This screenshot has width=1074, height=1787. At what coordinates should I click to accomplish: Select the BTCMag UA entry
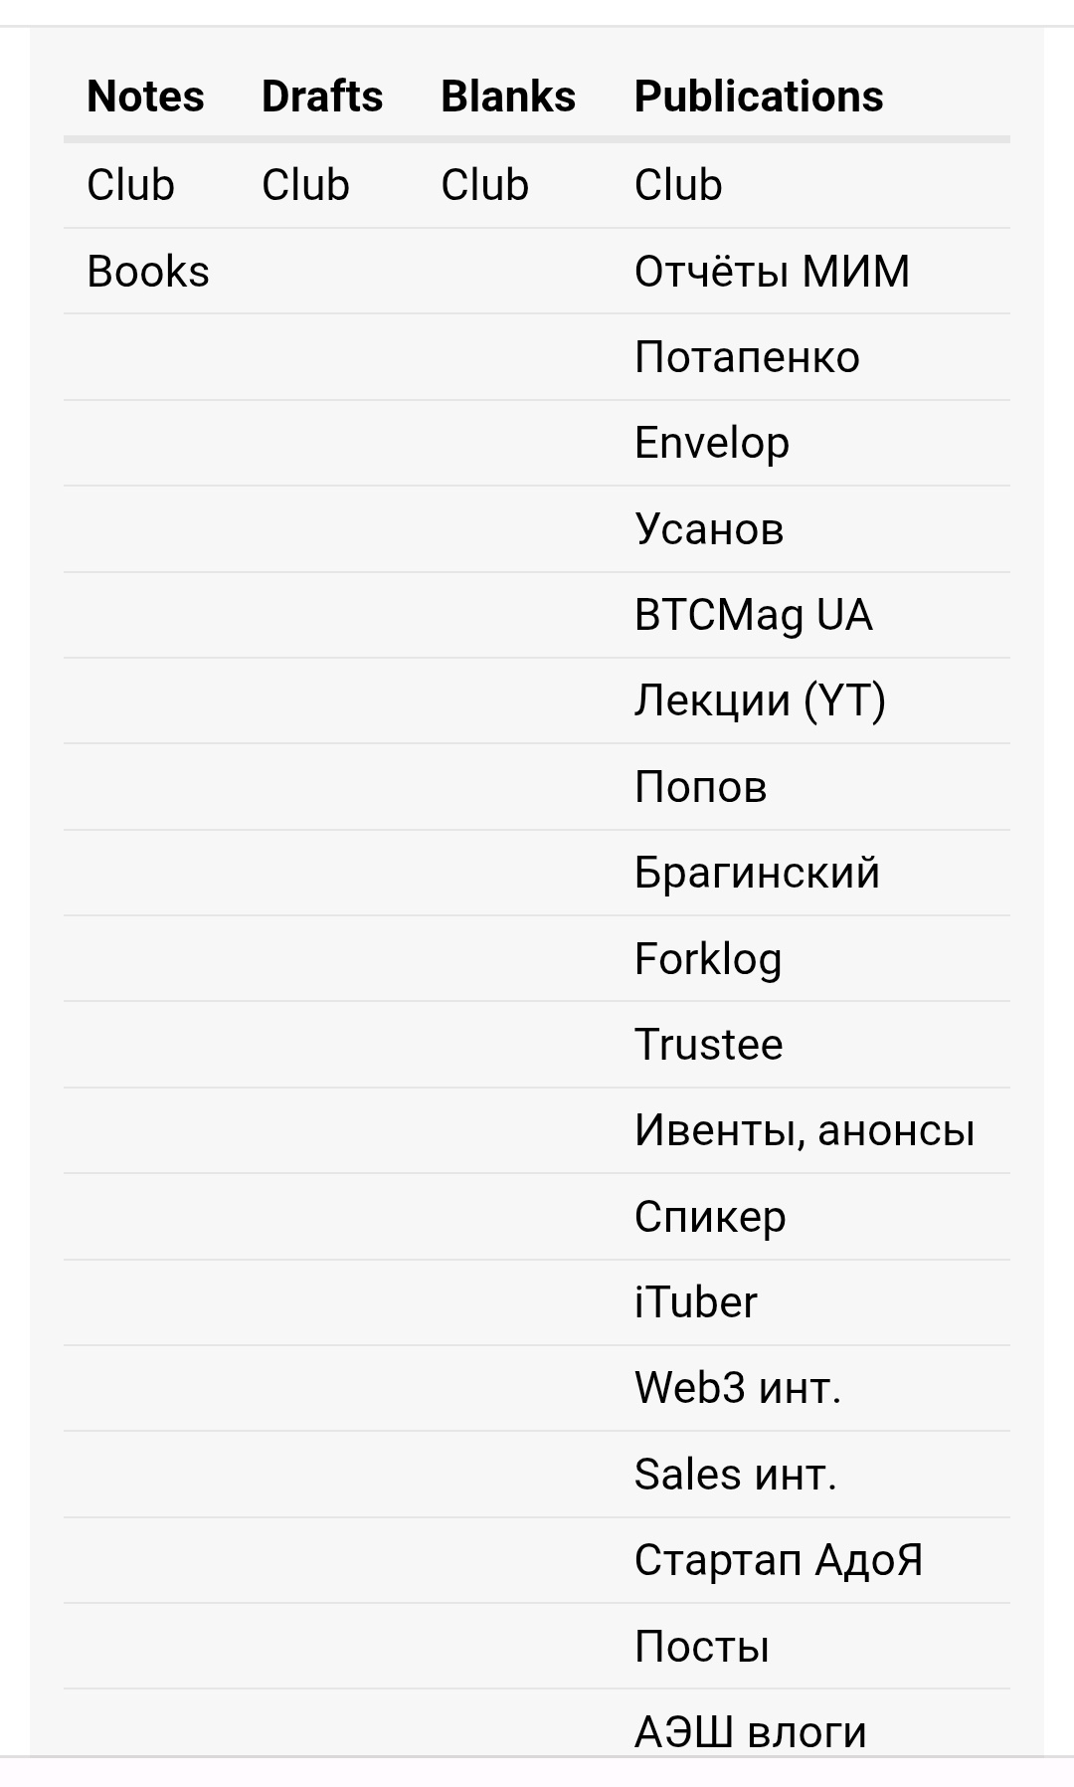point(754,615)
